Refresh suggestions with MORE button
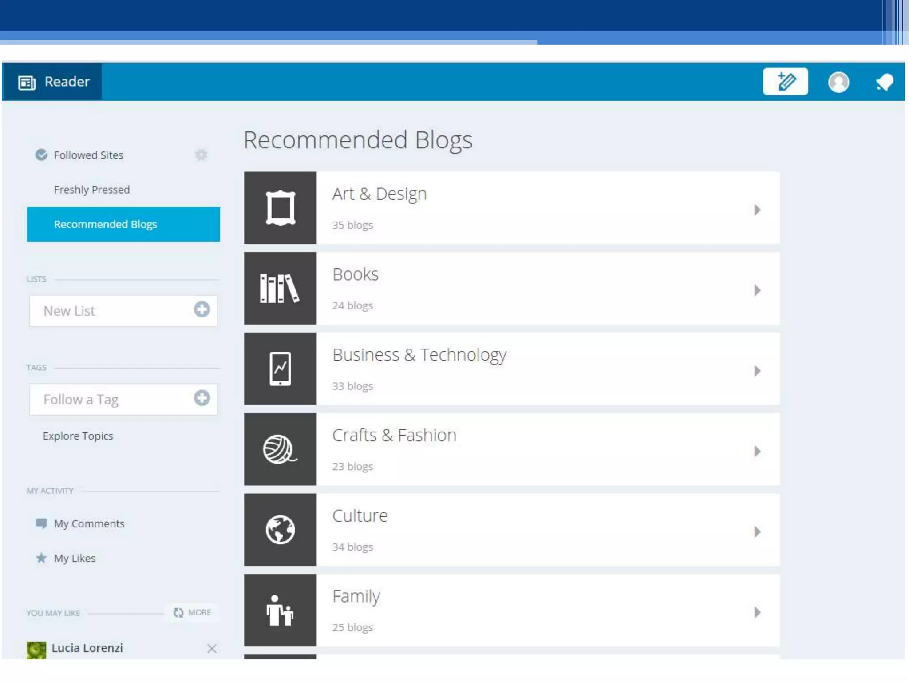Viewport: 909px width, 682px height. pos(193,612)
